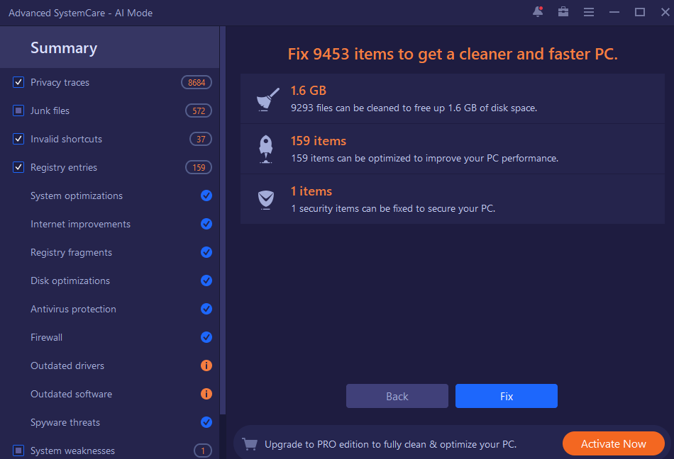Open Privacy traces 8684 count badge
Viewport: 674px width, 459px height.
197,82
